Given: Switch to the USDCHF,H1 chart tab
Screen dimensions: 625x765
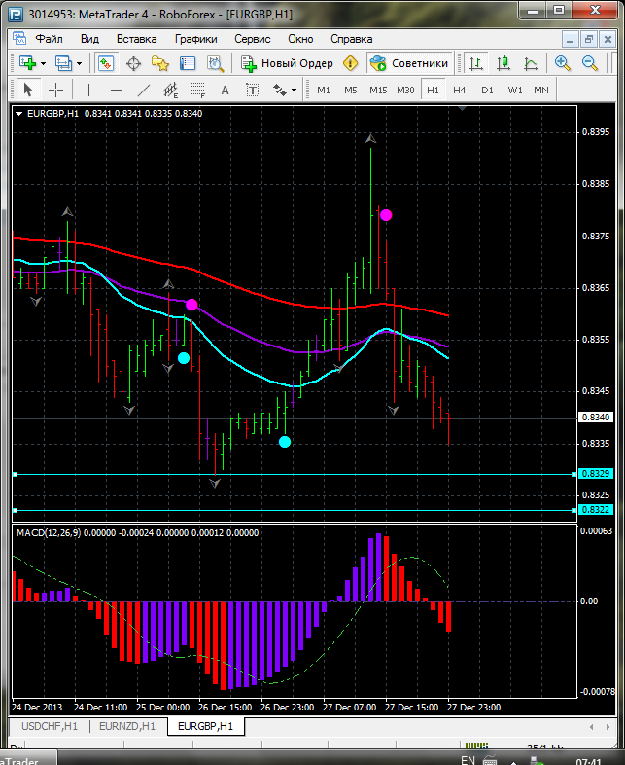Looking at the screenshot, I should pyautogui.click(x=48, y=726).
